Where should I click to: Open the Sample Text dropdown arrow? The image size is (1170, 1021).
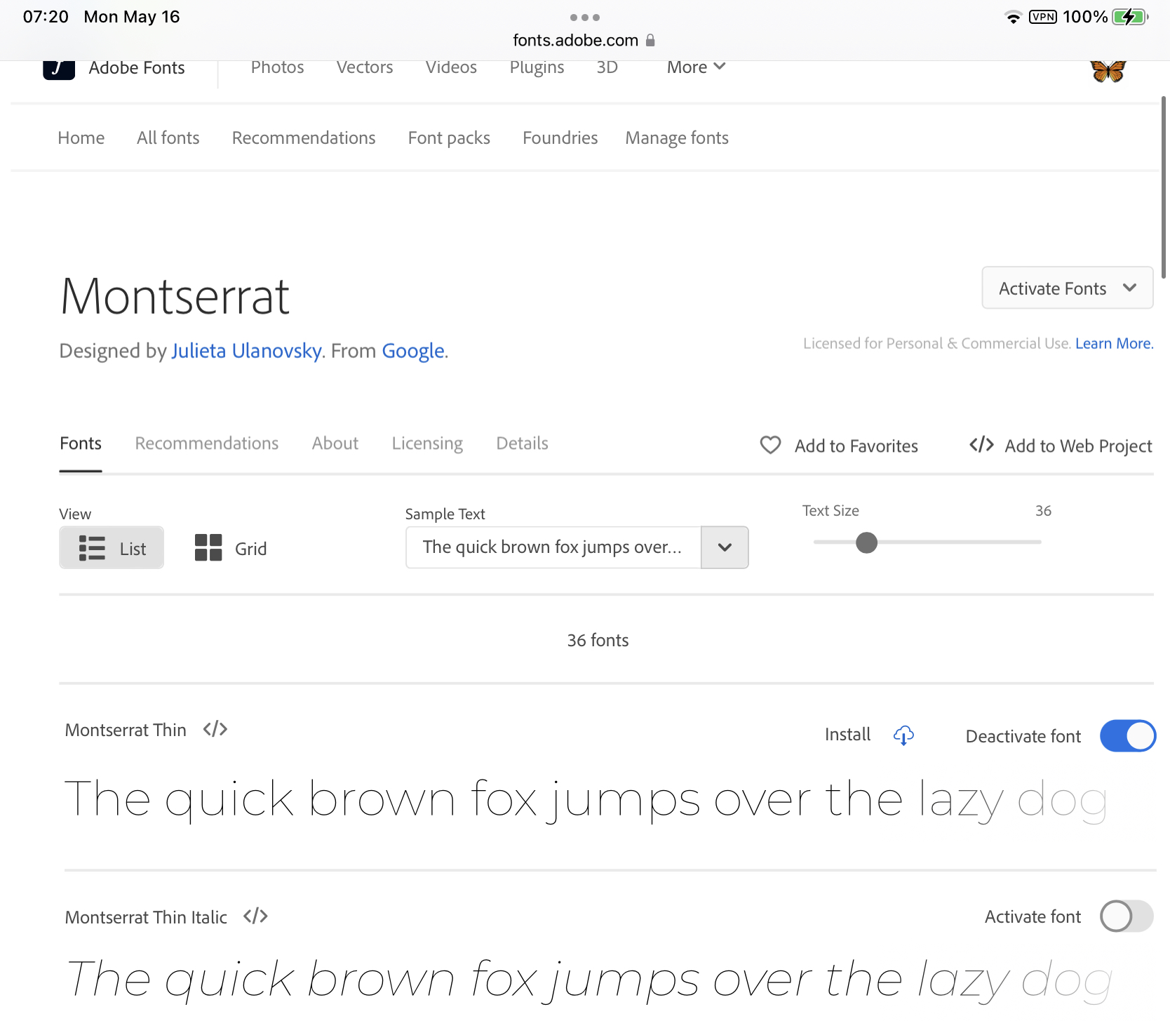pos(725,547)
